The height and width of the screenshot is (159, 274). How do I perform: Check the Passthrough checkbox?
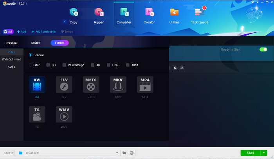[x=64, y=65]
